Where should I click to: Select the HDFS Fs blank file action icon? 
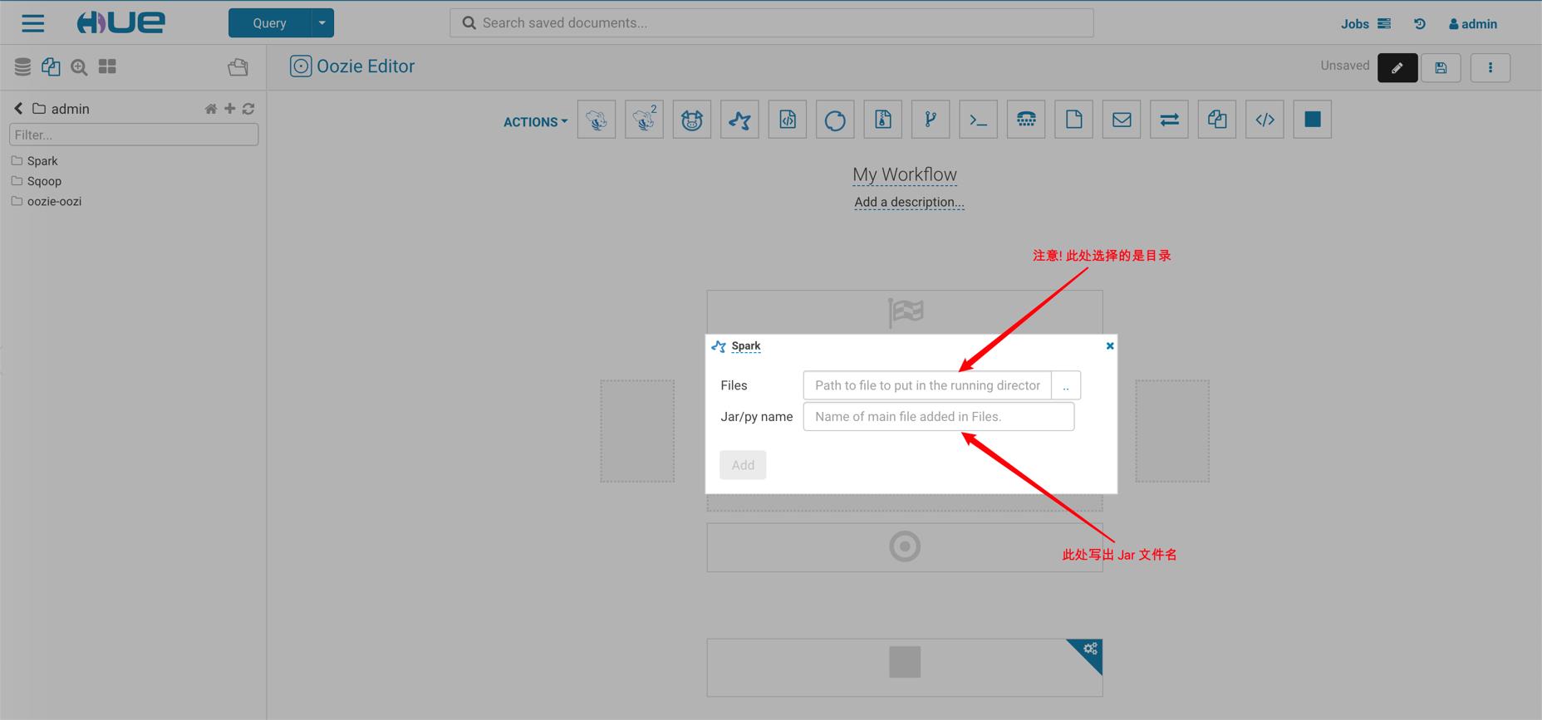tap(1074, 120)
